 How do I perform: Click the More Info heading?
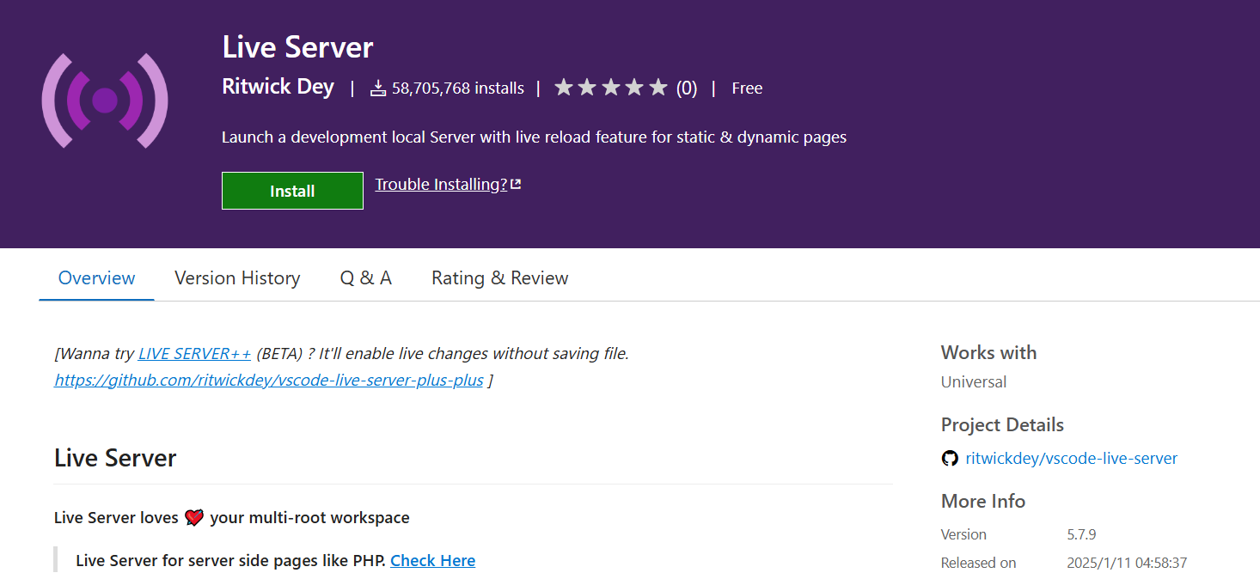[983, 501]
